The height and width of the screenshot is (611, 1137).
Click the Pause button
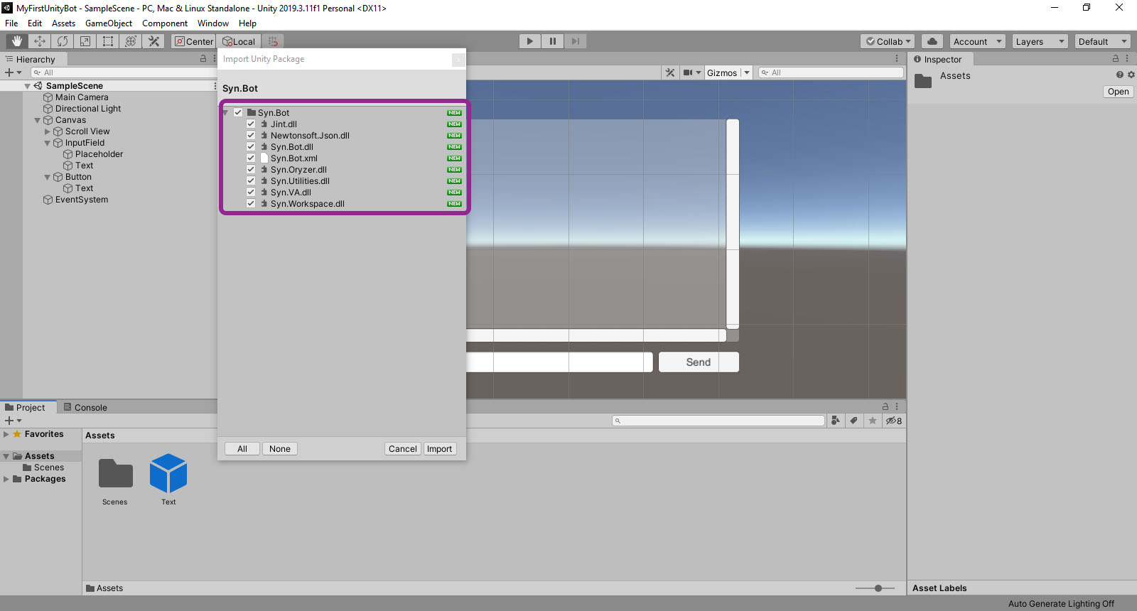point(552,41)
